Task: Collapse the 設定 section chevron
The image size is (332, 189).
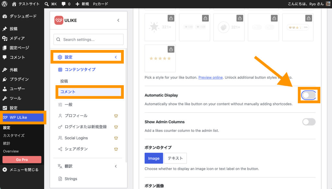Action: [116, 57]
